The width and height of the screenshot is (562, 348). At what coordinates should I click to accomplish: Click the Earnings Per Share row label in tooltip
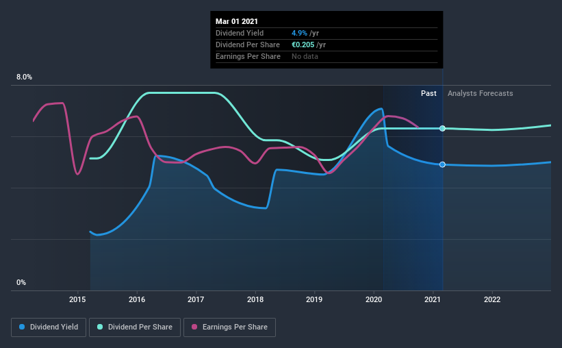click(248, 56)
